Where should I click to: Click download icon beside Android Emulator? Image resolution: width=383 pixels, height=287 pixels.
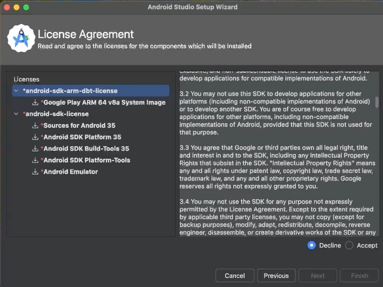[x=35, y=172]
